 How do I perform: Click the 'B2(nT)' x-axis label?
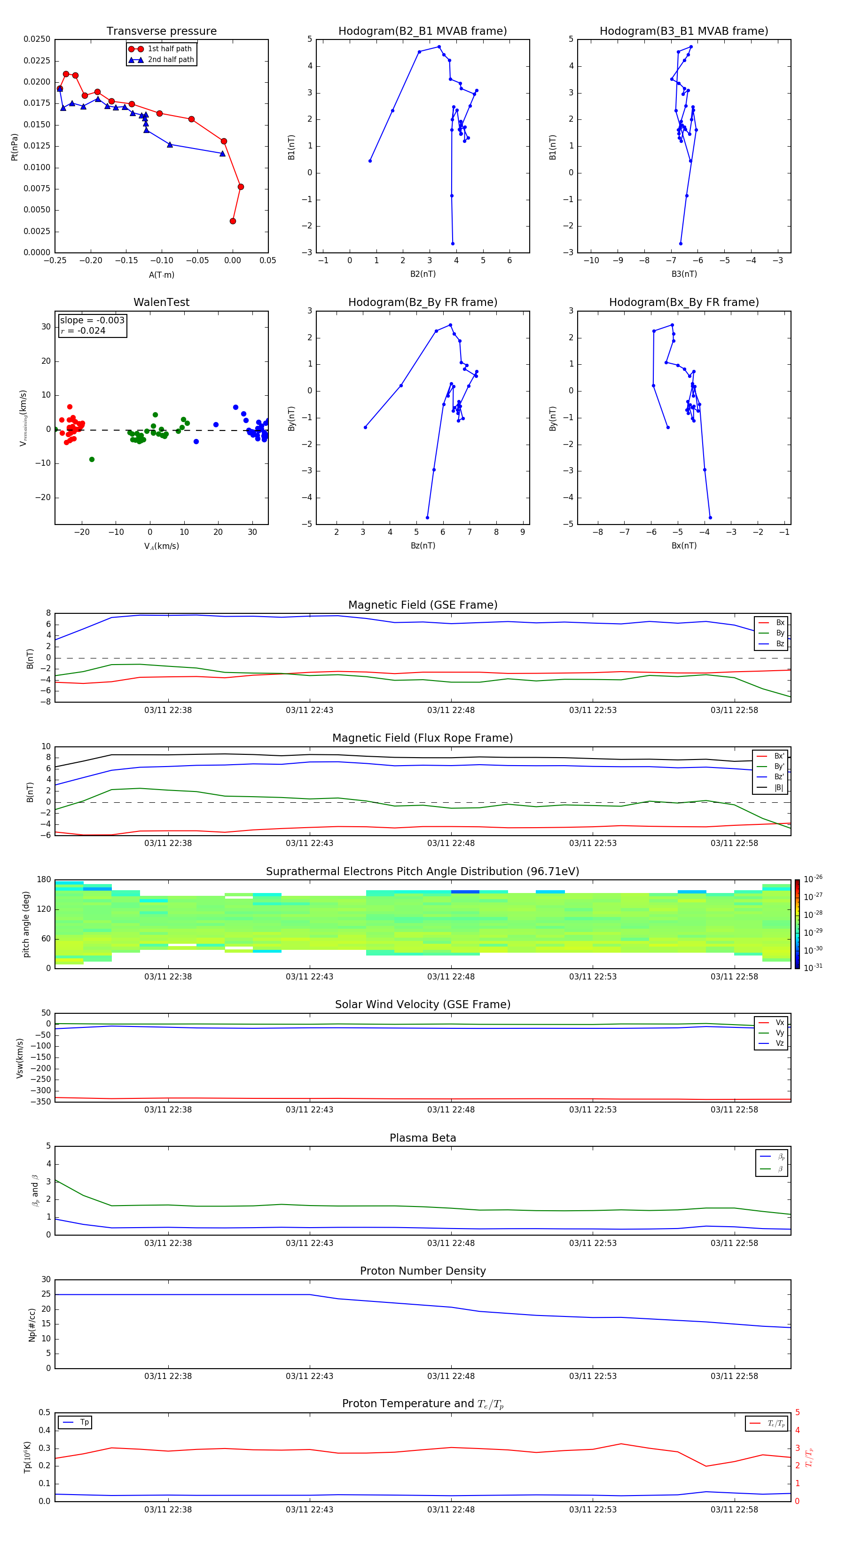coord(423,274)
